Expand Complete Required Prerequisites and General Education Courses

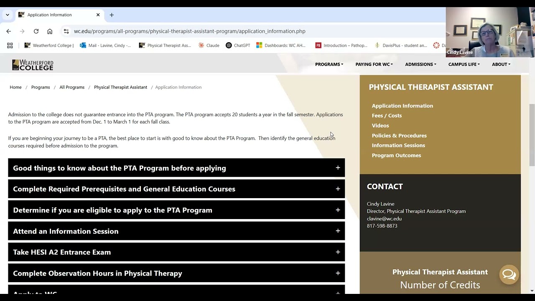pyautogui.click(x=176, y=189)
